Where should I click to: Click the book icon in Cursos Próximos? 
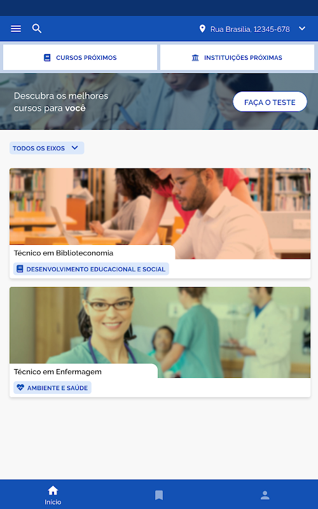(x=47, y=57)
